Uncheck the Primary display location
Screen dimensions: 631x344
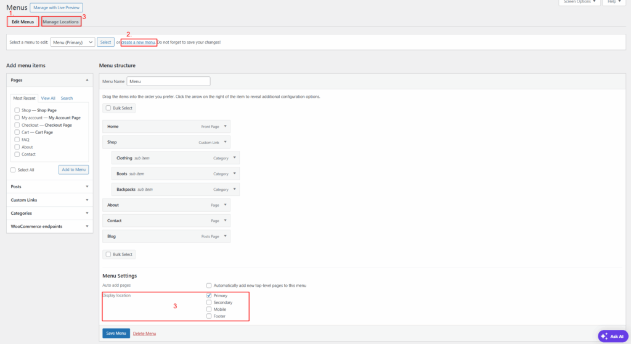click(x=209, y=295)
